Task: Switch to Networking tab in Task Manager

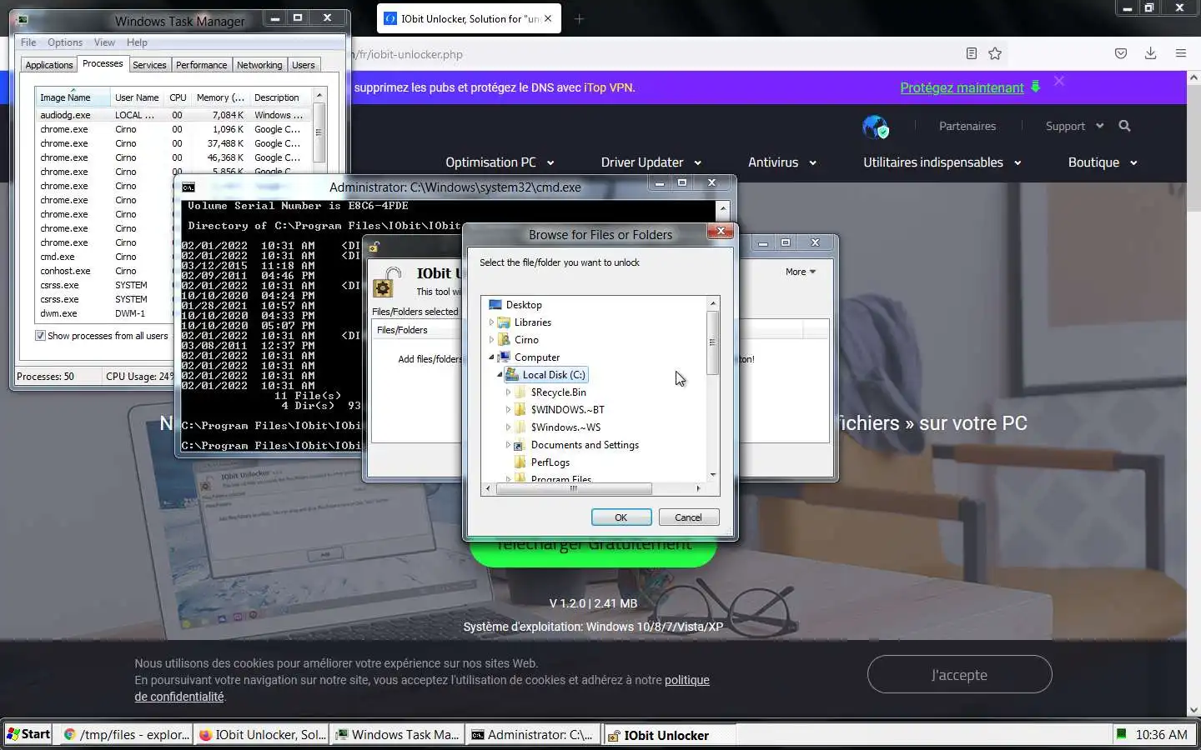Action: [259, 65]
